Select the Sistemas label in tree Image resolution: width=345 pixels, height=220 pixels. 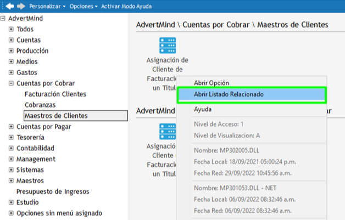(30, 170)
